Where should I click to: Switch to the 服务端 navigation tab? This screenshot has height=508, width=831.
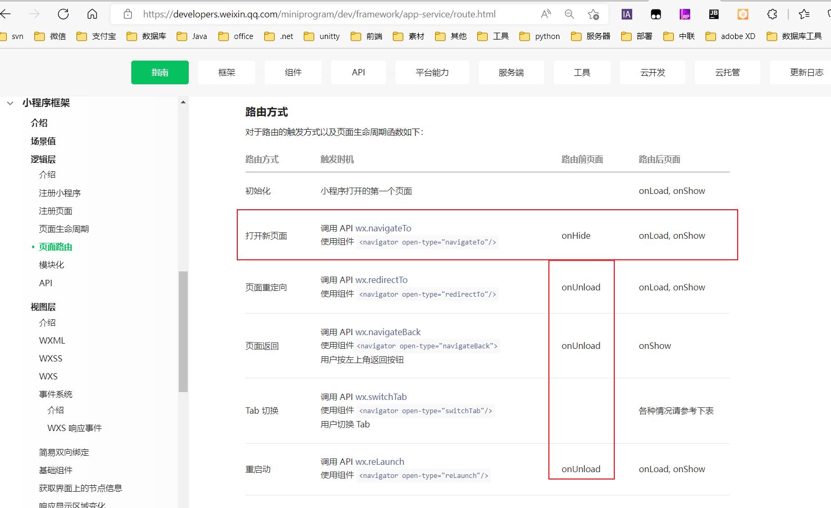[x=511, y=72]
